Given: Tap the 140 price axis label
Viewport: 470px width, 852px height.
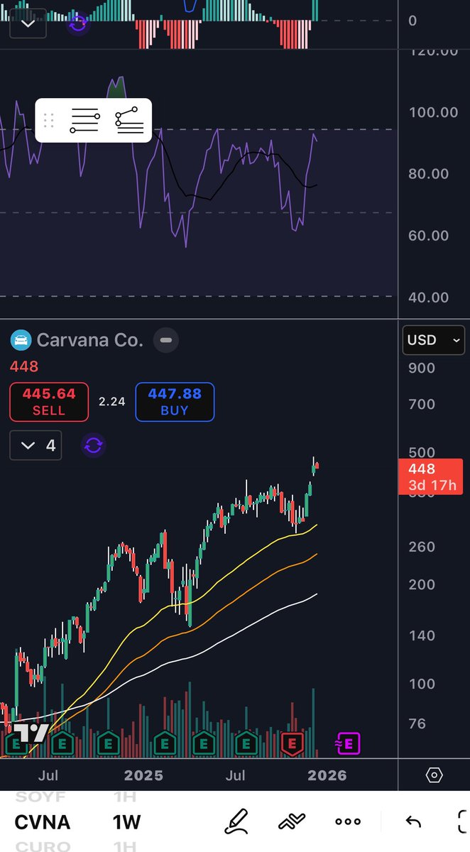Looking at the screenshot, I should pos(422,635).
